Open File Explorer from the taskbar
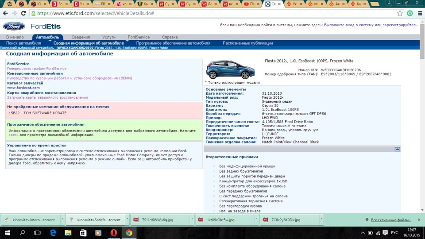Screen dimensions: 425x239 pos(68,233)
